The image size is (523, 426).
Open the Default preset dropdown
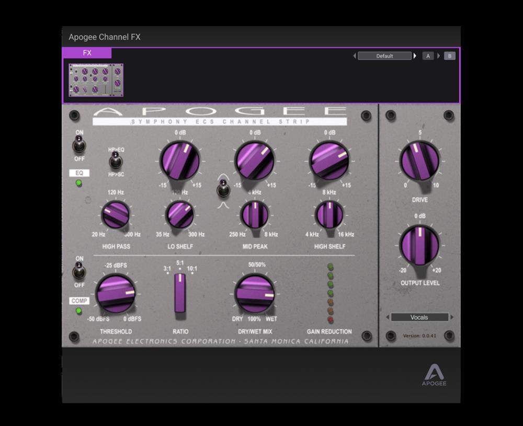coord(384,56)
